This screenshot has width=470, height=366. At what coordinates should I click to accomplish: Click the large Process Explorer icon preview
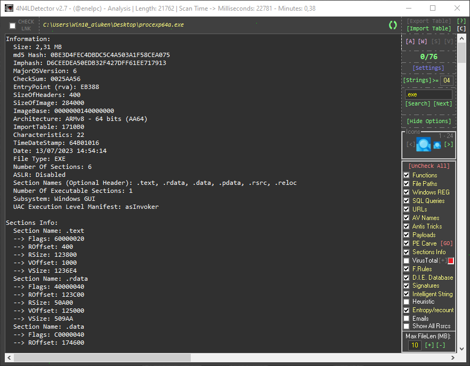424,144
